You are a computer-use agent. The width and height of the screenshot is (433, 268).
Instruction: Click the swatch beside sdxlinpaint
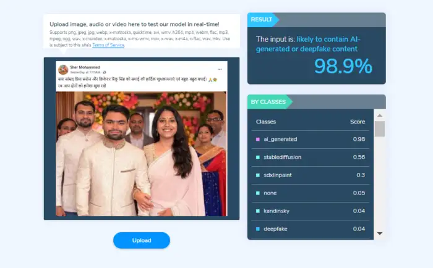(258, 175)
